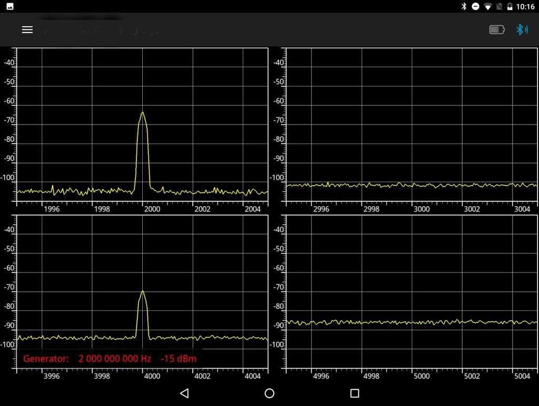
Task: Select the 4000 MHz harmonic peak
Action: coord(142,314)
